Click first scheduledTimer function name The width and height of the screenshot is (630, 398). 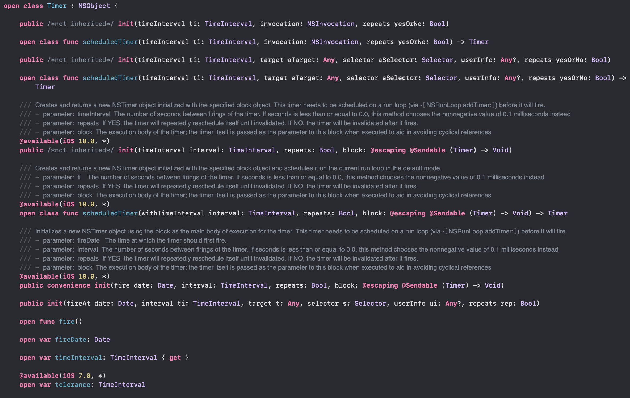click(110, 42)
